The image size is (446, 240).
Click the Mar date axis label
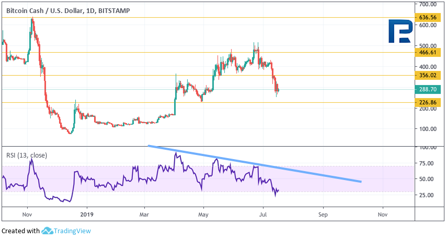coord(145,214)
